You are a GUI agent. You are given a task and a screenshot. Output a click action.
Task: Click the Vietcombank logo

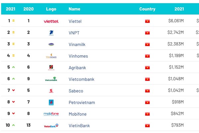coord(51,79)
